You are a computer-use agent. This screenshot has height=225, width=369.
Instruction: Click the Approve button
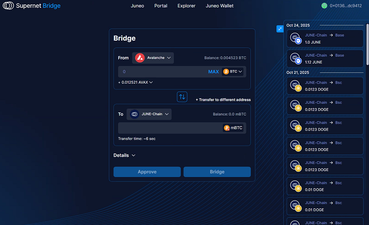[147, 172]
